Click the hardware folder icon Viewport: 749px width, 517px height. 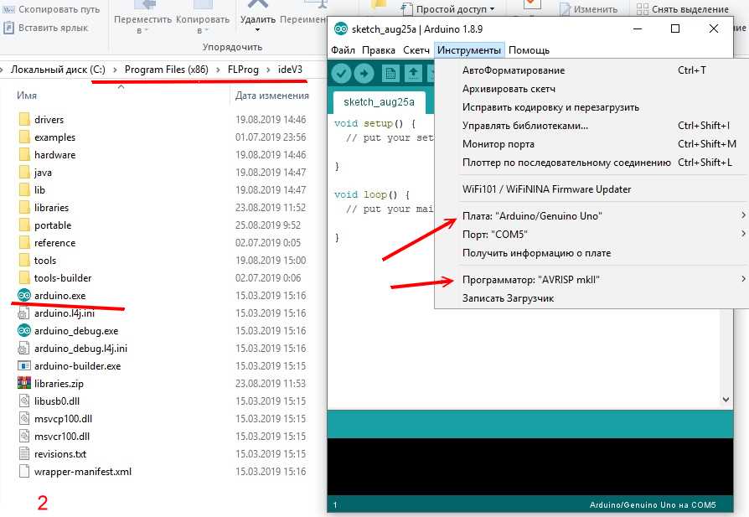24,155
